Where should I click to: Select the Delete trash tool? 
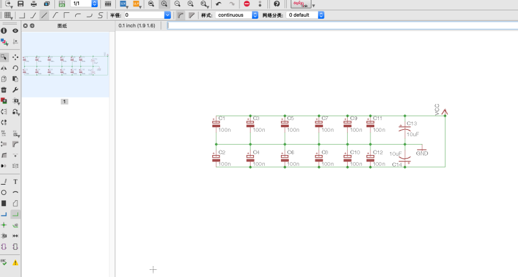[x=4, y=90]
